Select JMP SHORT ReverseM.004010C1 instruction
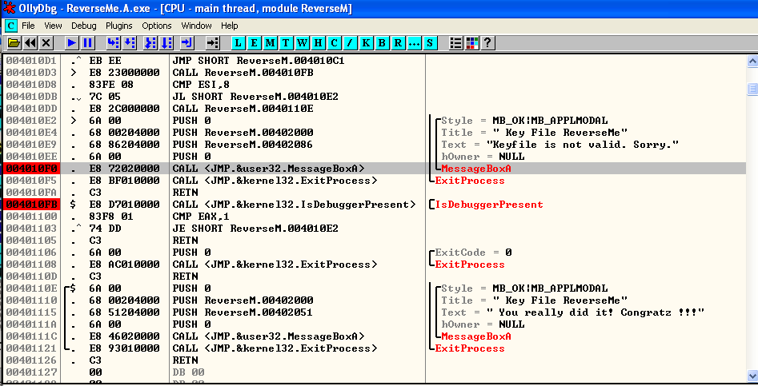This screenshot has width=758, height=386. [x=259, y=60]
